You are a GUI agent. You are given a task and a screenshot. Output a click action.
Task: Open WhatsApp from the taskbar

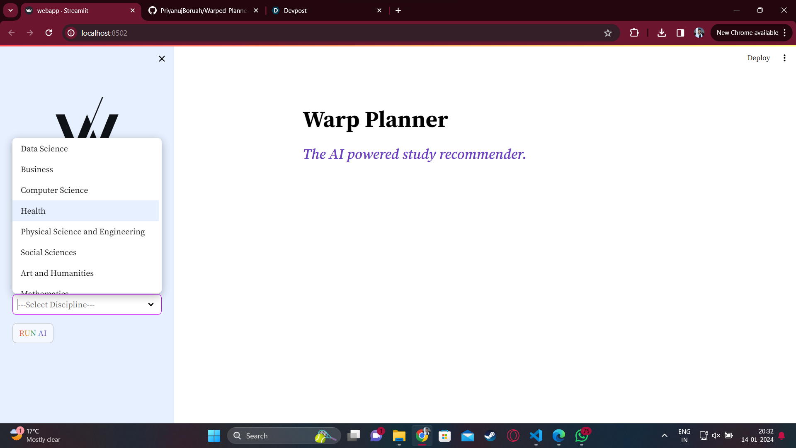coord(581,436)
